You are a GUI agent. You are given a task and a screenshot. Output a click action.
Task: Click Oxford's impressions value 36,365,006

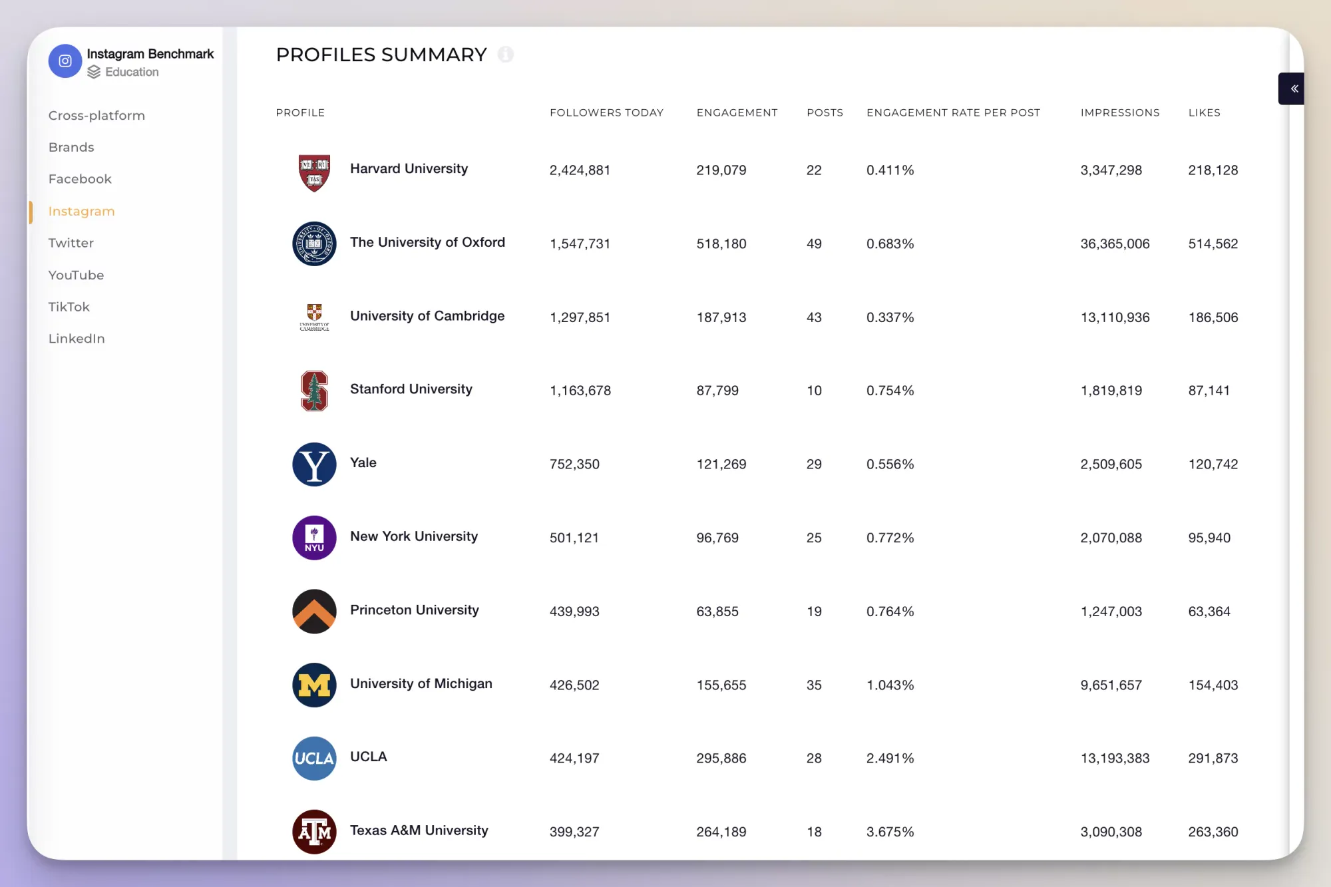tap(1115, 244)
